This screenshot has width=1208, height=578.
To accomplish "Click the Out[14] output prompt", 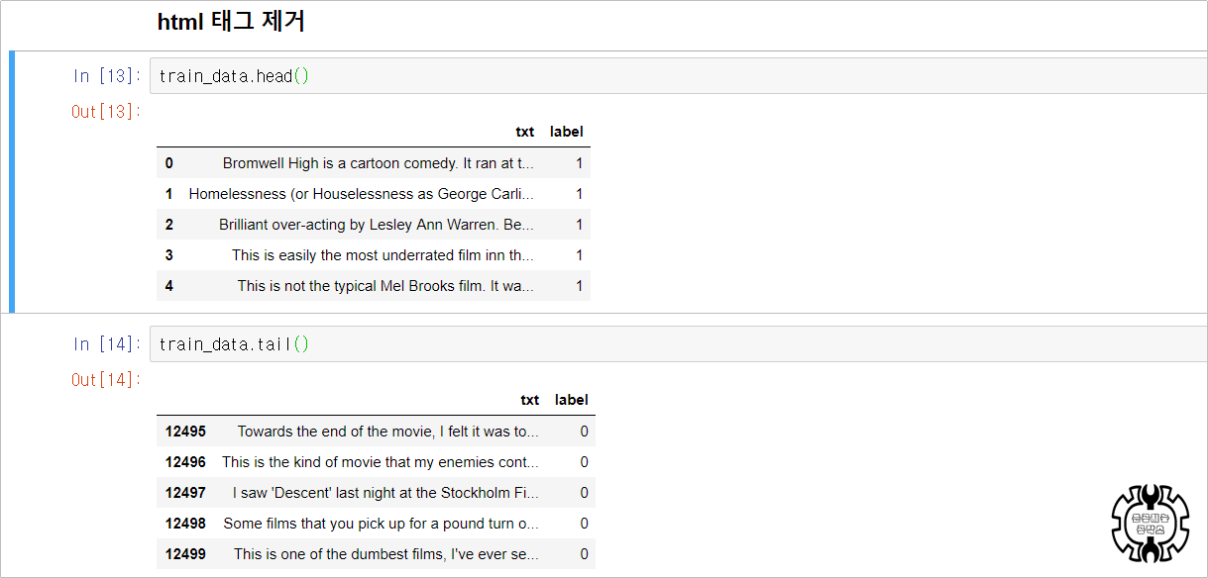I will point(106,380).
